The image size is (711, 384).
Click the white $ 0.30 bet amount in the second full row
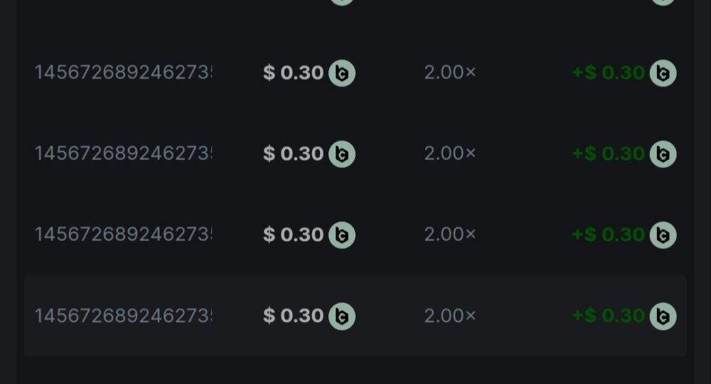[x=294, y=154]
